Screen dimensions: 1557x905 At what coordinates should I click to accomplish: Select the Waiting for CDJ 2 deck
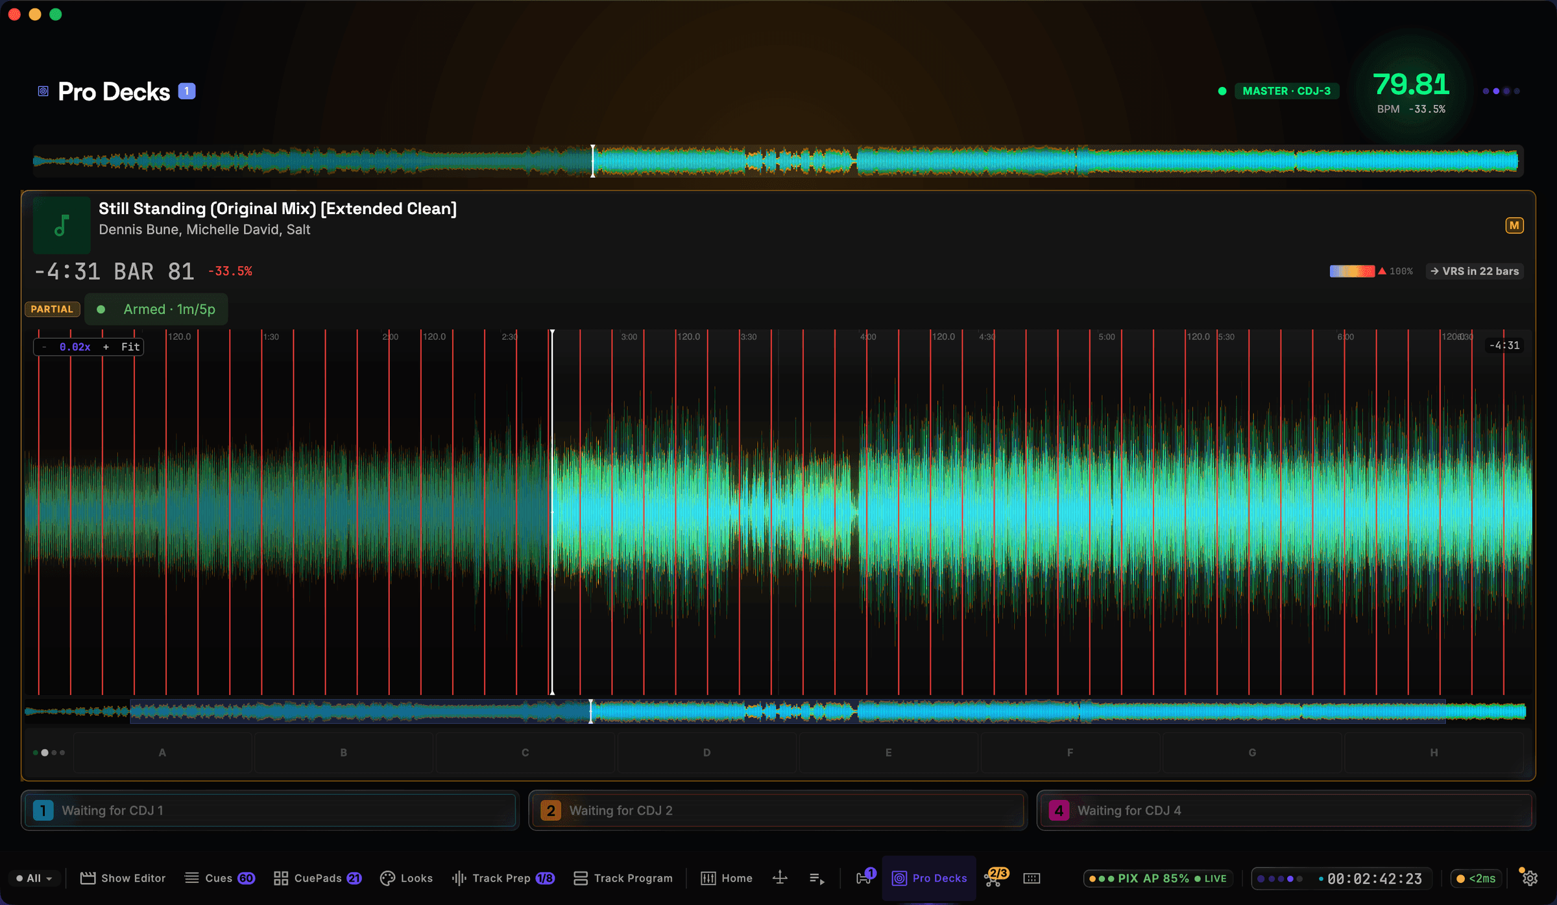[x=778, y=810]
